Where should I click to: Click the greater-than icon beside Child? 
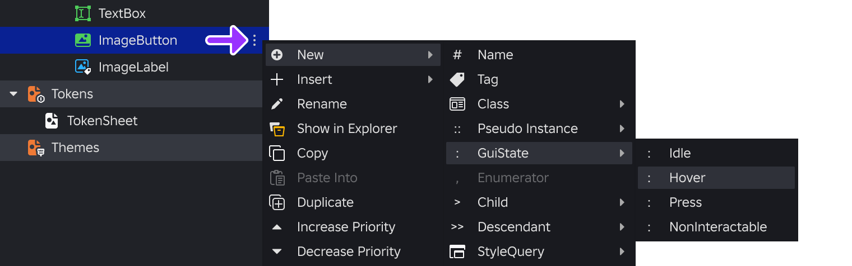[x=457, y=202]
